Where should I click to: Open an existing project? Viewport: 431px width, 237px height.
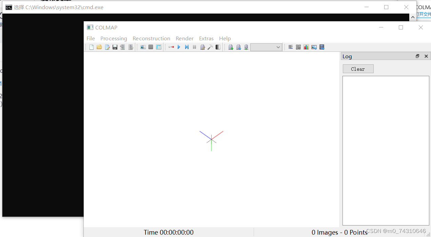[x=99, y=47]
